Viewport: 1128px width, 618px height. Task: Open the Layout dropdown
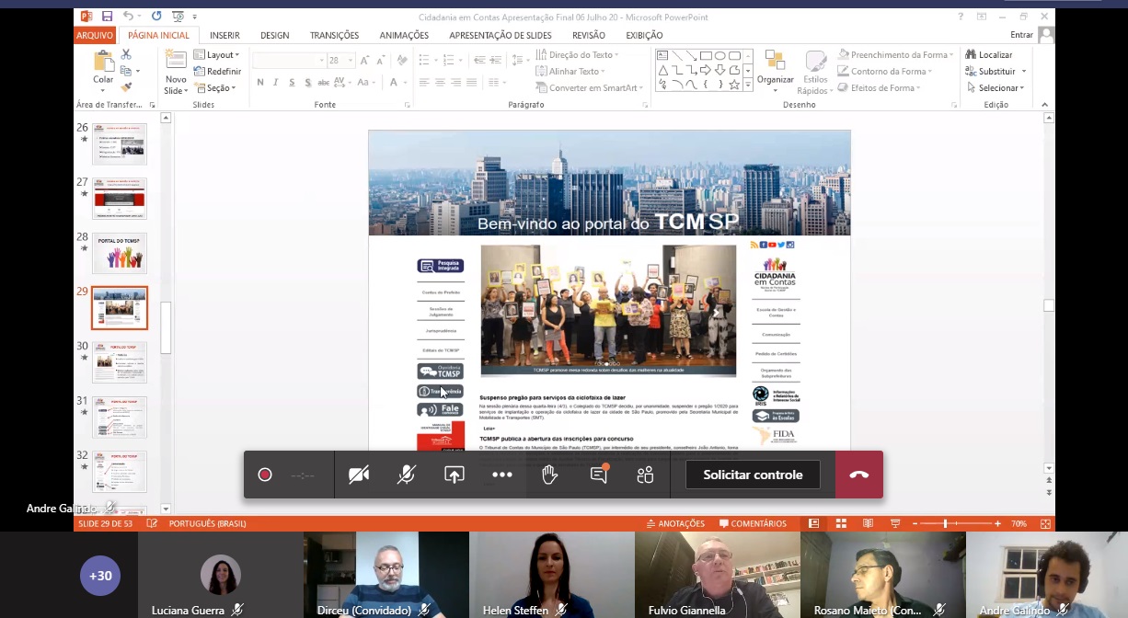[218, 55]
